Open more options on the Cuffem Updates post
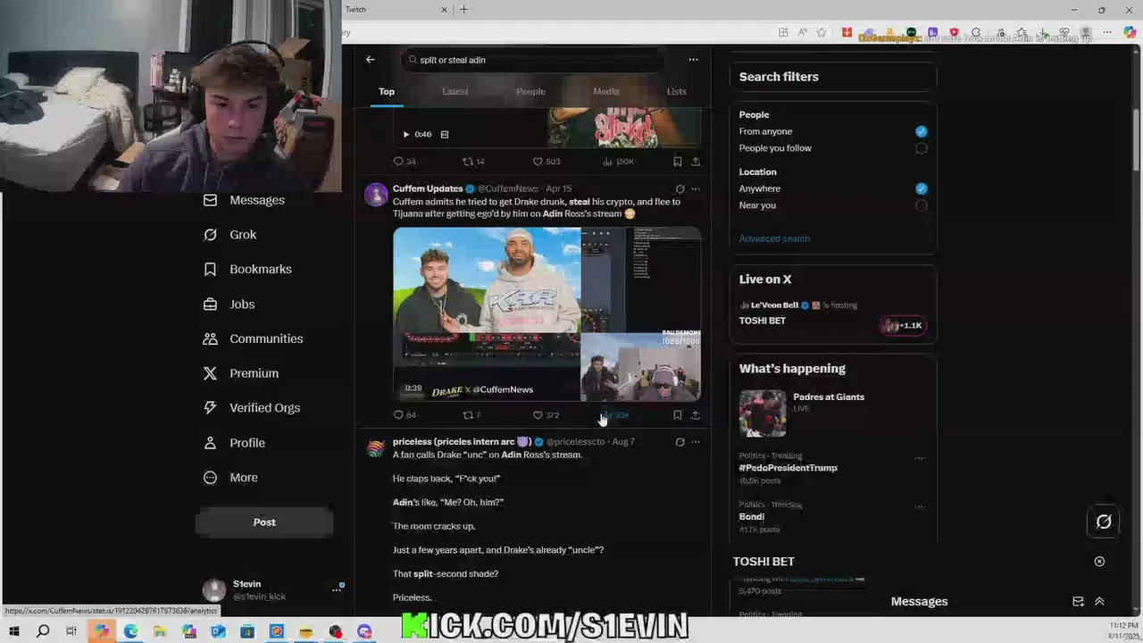1143x643 pixels. (x=696, y=189)
